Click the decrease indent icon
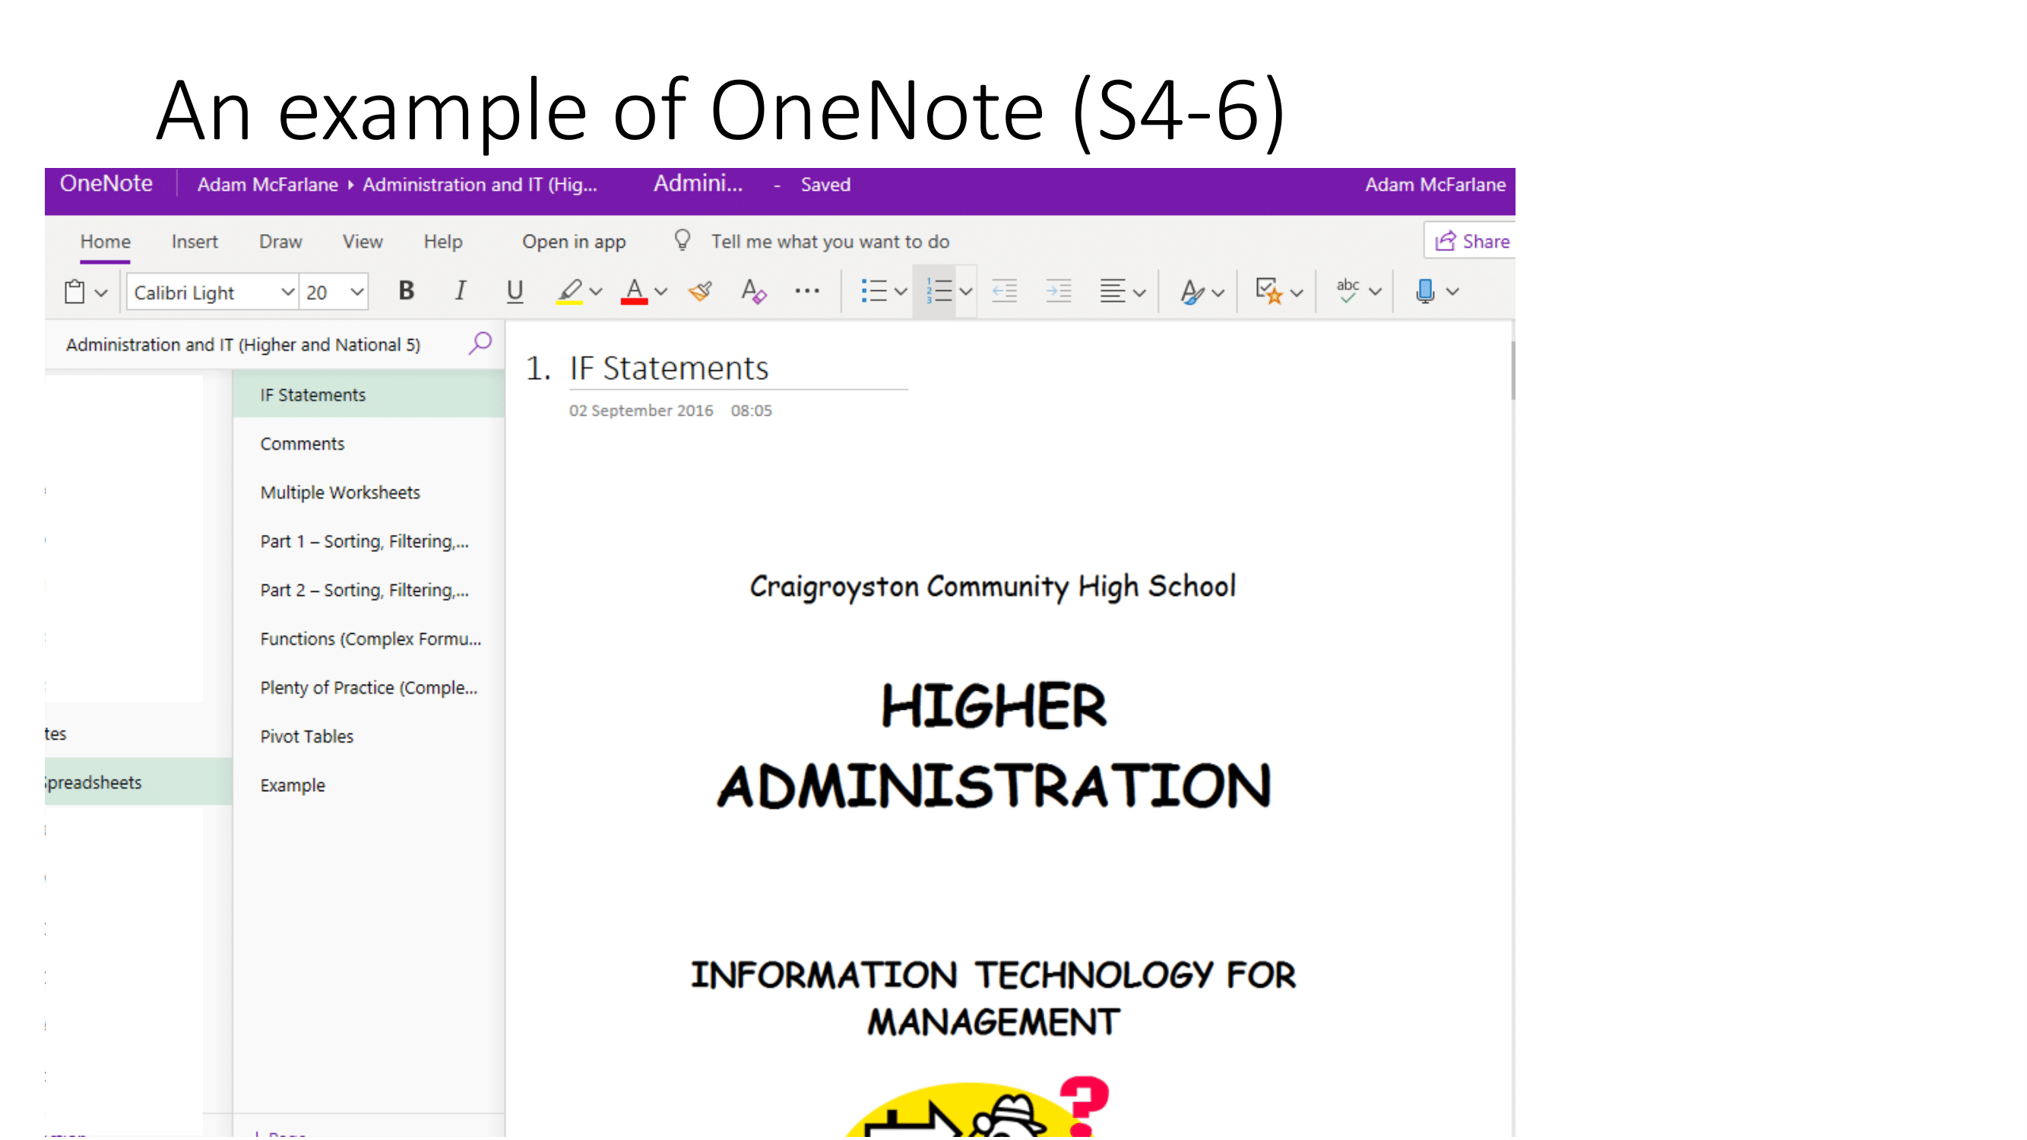 tap(1004, 292)
